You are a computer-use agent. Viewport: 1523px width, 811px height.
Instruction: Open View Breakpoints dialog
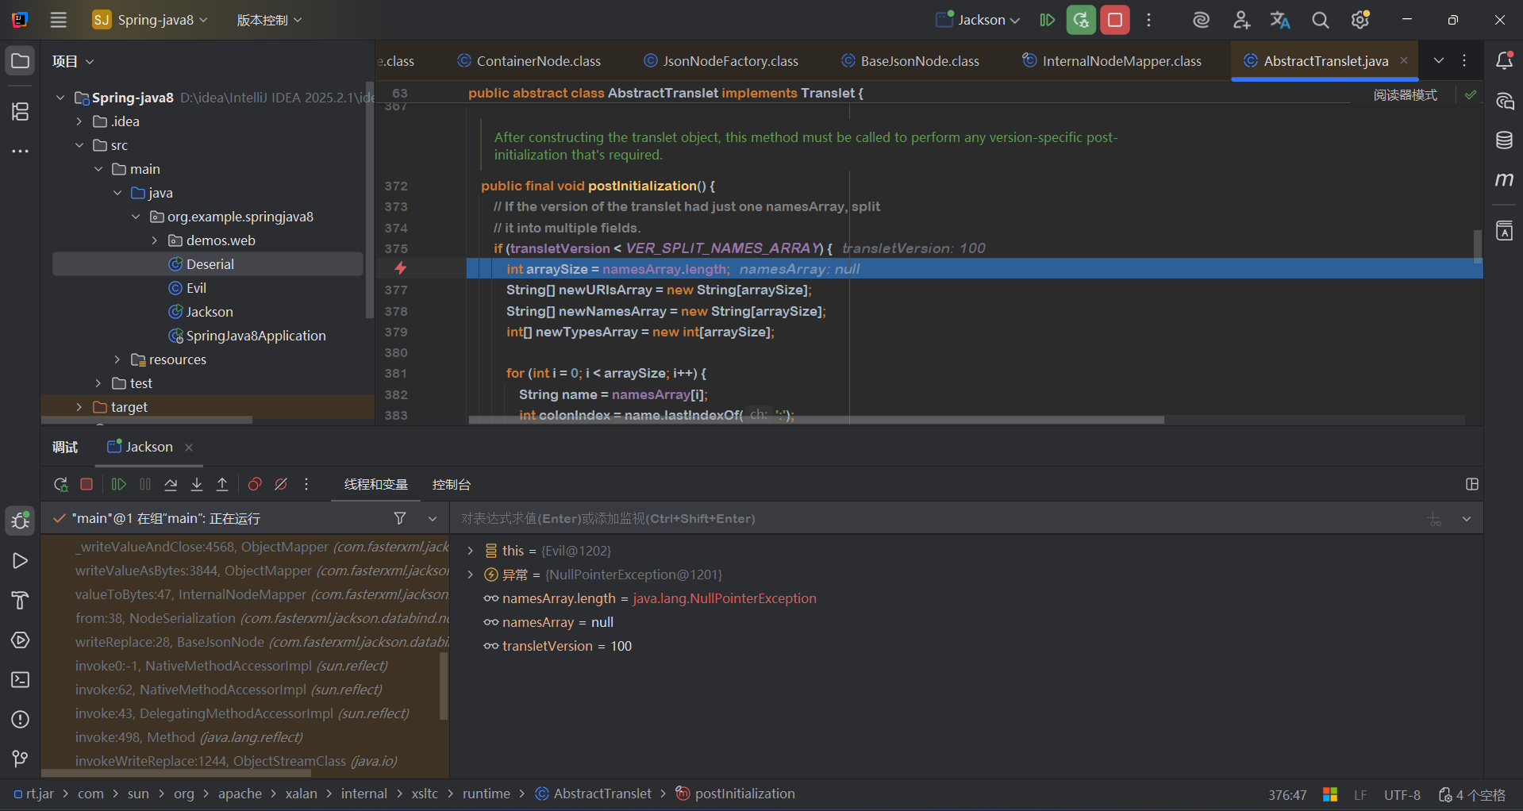click(255, 484)
